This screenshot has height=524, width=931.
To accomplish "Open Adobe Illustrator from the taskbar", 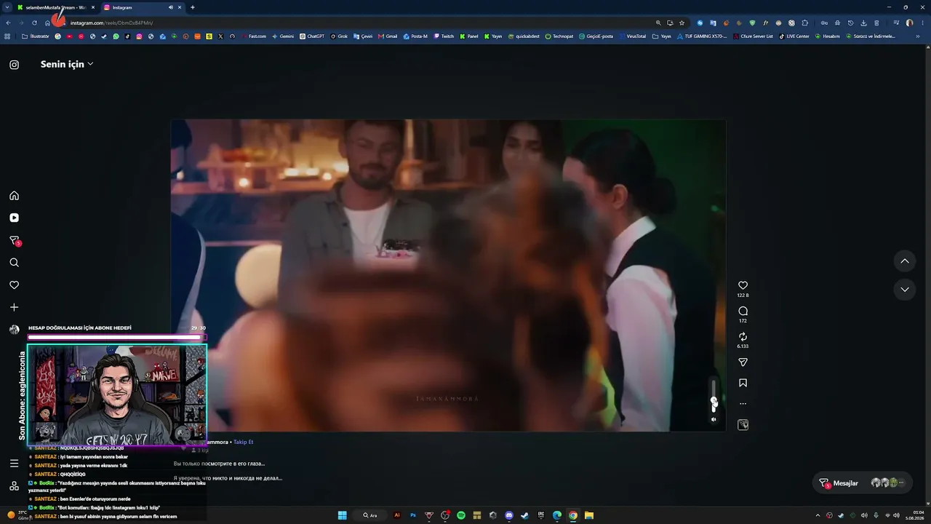I will (x=397, y=515).
